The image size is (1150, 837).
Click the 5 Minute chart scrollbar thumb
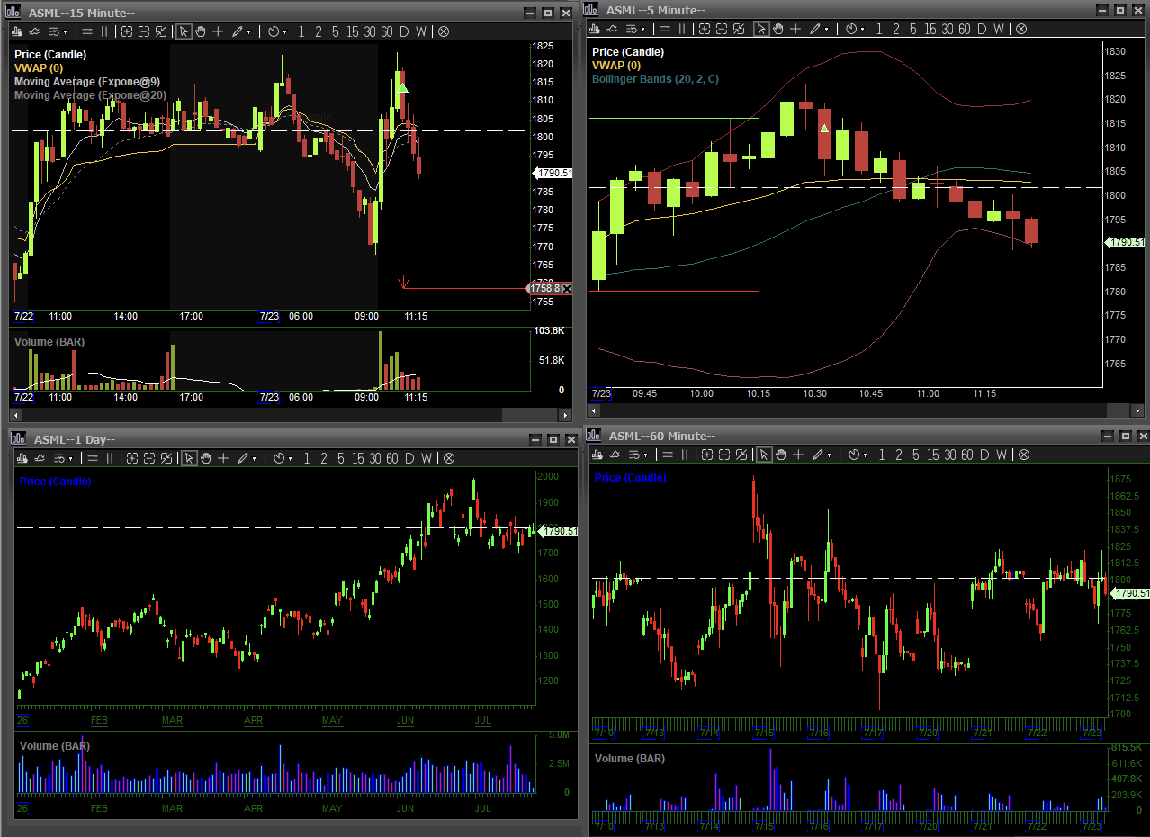[1118, 411]
